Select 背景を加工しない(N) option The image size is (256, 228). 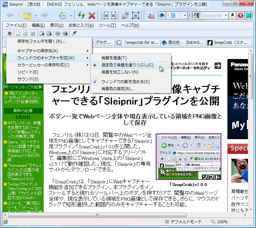[131, 72]
